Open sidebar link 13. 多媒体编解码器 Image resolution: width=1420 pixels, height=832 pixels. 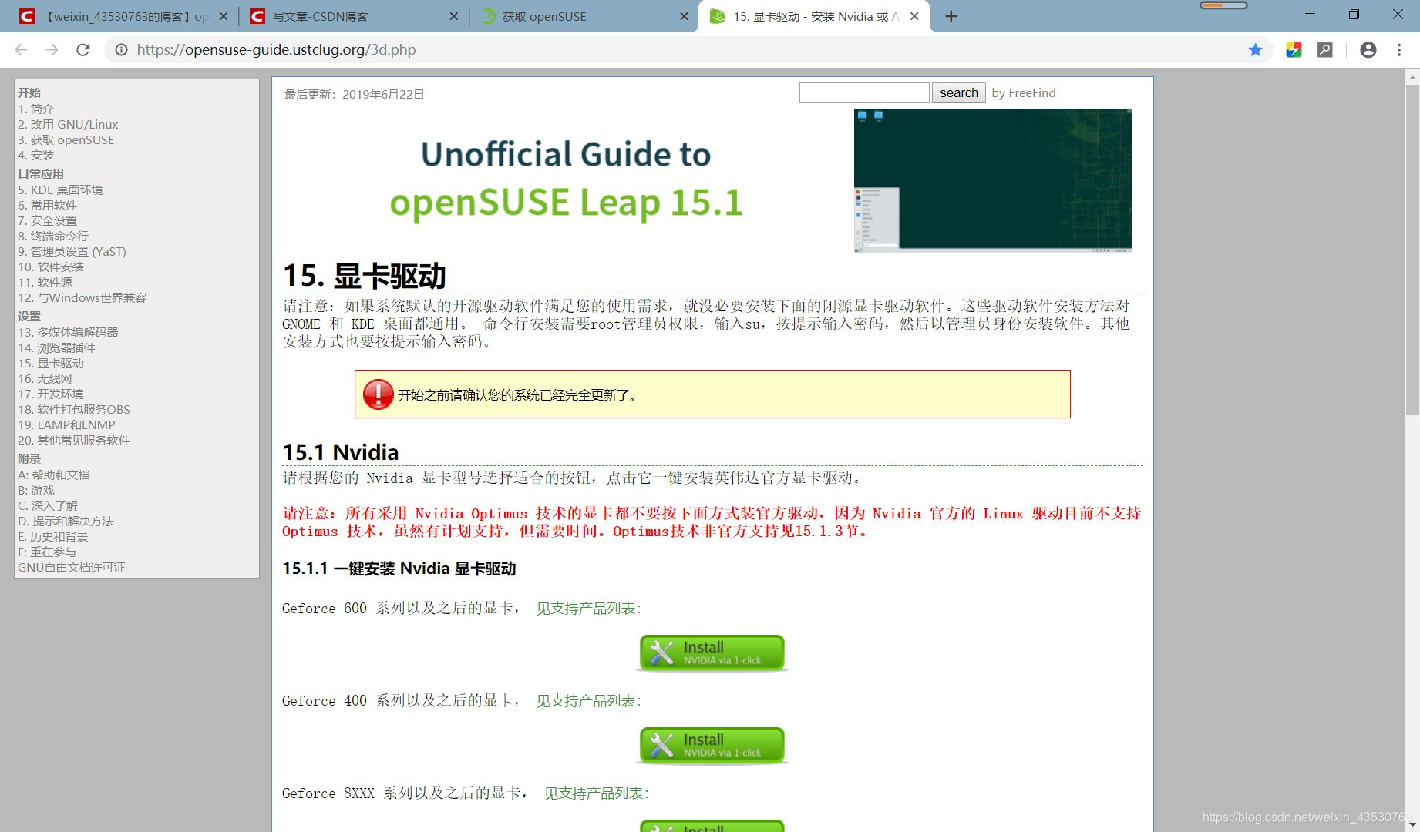click(x=69, y=333)
